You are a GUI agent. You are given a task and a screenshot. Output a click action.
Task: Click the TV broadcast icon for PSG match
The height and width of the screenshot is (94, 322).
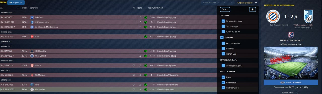(x=134, y=85)
